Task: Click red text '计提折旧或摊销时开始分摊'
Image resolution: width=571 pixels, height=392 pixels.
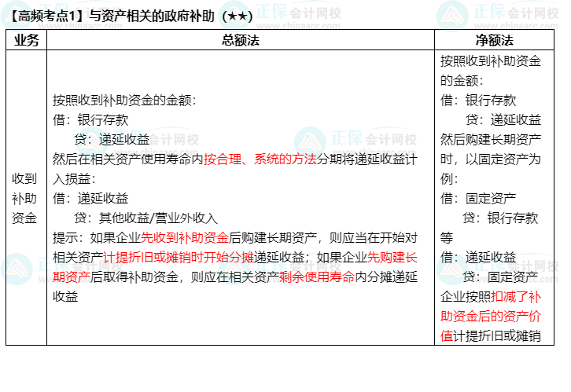Action: (179, 257)
